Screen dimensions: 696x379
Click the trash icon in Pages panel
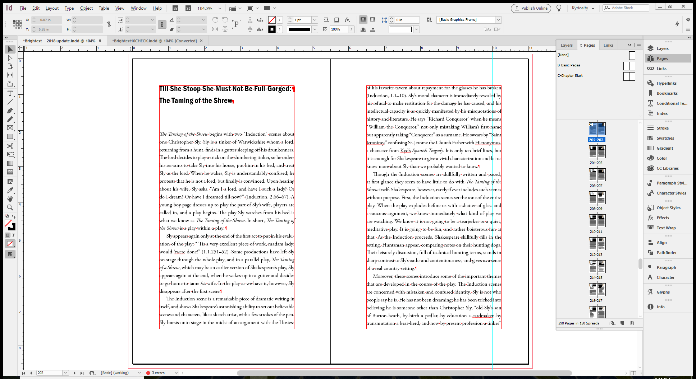click(632, 323)
